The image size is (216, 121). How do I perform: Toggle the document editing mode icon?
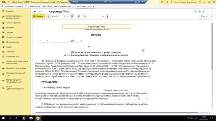point(72,16)
